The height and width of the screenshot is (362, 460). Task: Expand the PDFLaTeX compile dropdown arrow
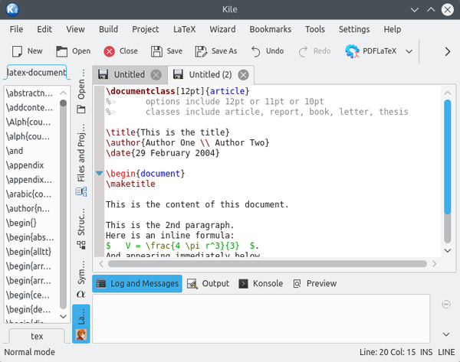click(x=409, y=51)
